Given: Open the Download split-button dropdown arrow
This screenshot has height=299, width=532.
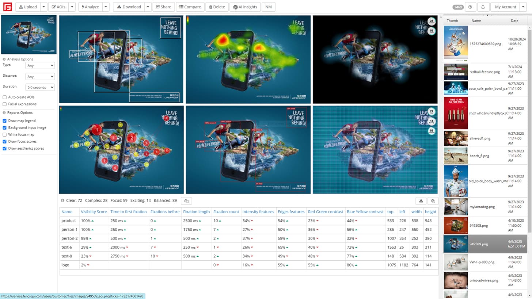Looking at the screenshot, I should [x=148, y=7].
